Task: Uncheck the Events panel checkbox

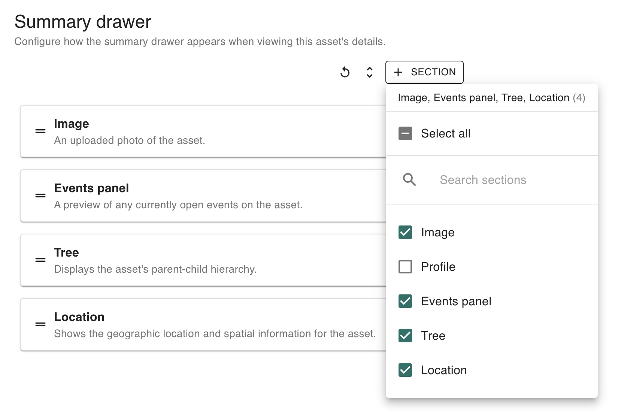Action: click(405, 301)
